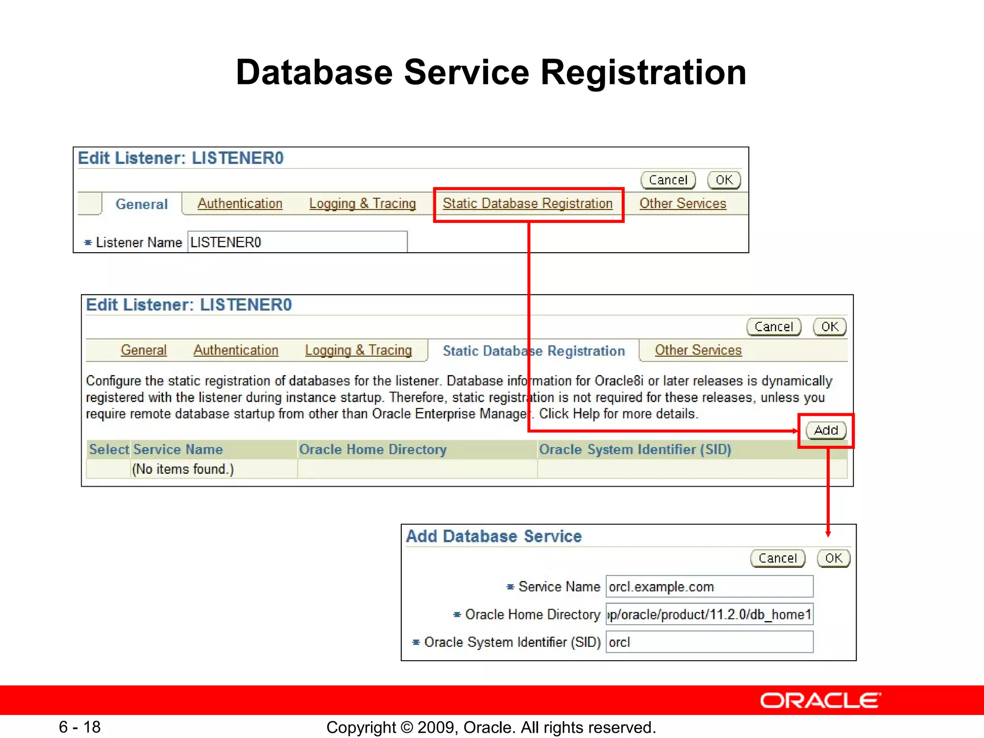The height and width of the screenshot is (738, 984).
Task: Click the Add button to add a database service
Action: (x=826, y=430)
